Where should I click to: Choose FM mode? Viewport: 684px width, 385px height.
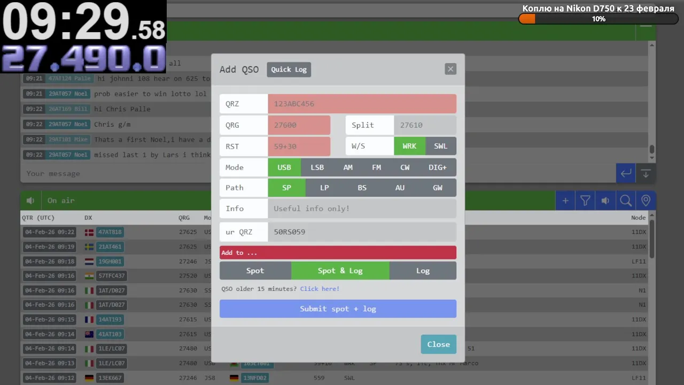(x=377, y=167)
